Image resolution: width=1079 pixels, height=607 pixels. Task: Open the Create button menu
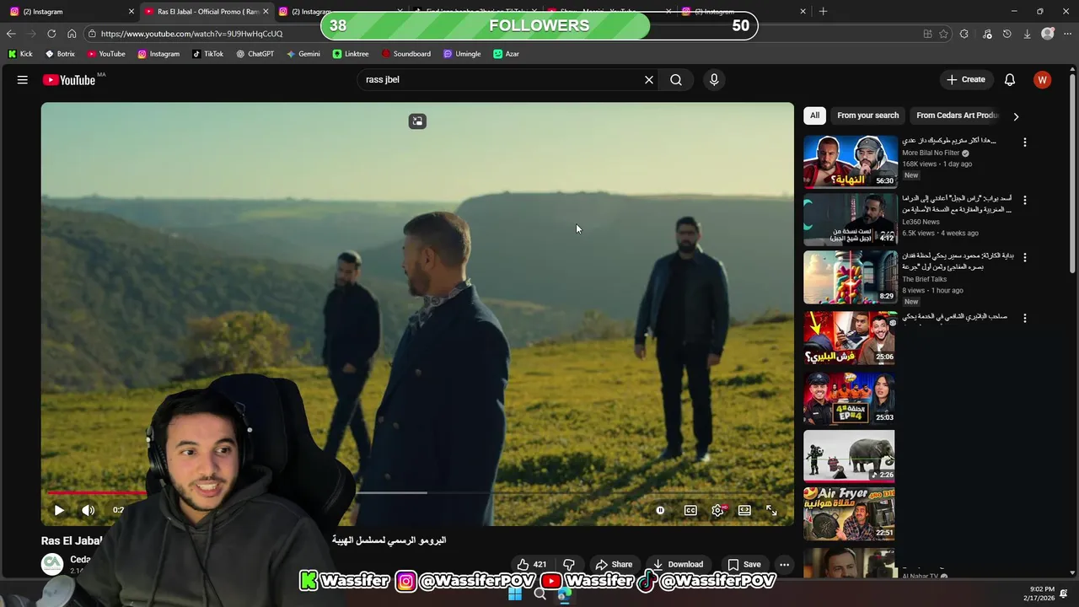966,80
